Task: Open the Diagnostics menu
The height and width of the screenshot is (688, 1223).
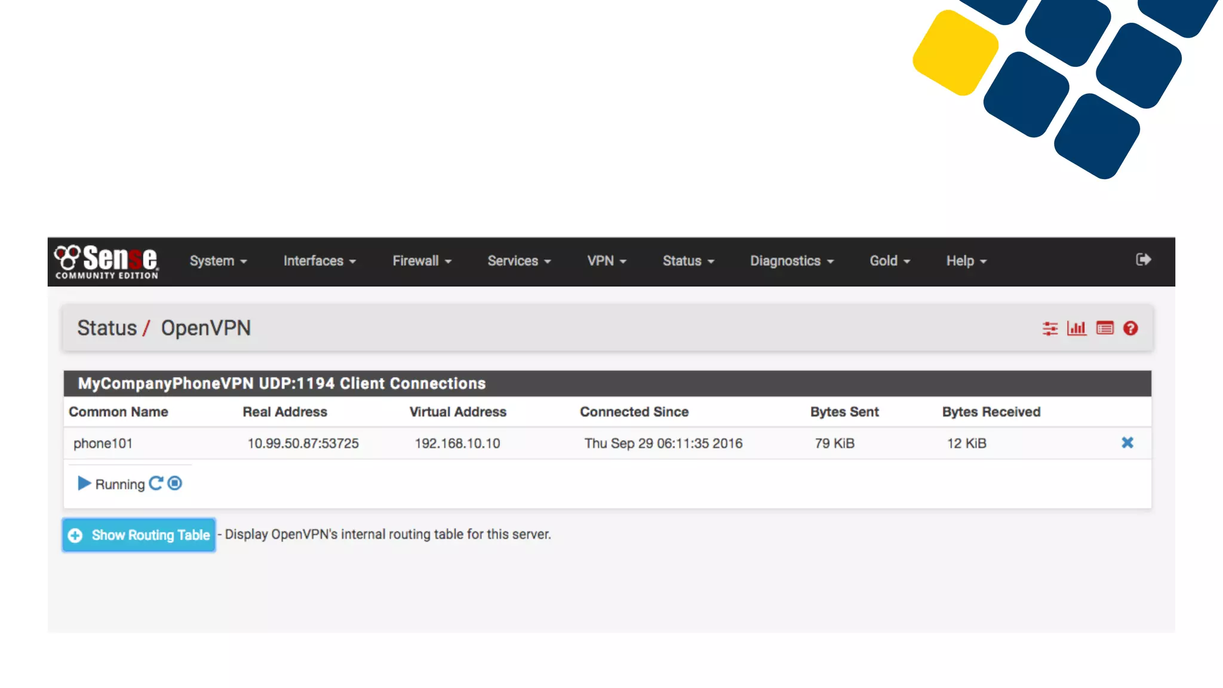Action: [x=791, y=261]
